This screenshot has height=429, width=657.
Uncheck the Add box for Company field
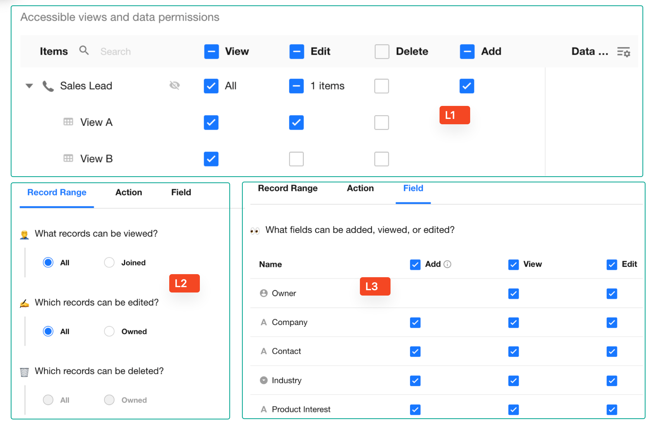pyautogui.click(x=415, y=322)
